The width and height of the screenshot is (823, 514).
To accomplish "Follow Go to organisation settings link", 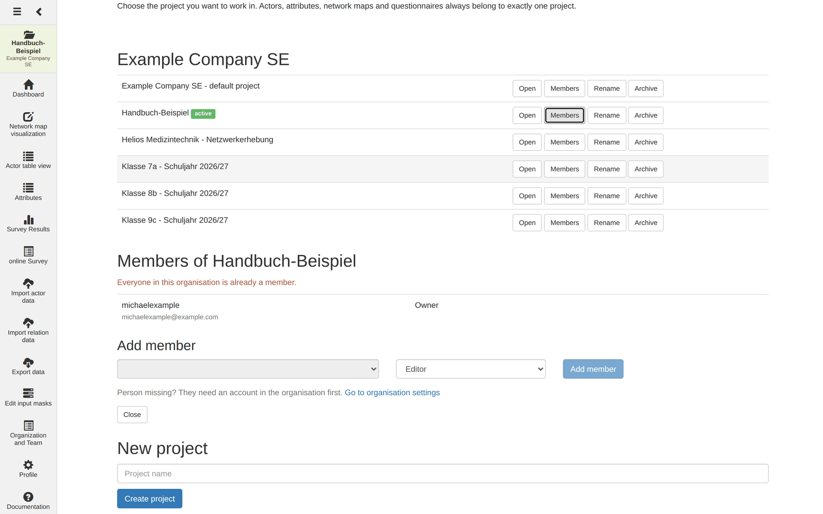I will (x=392, y=392).
